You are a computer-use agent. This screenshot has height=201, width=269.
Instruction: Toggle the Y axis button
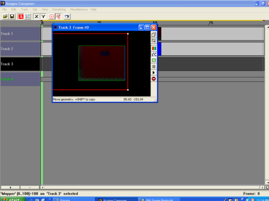(x=43, y=16)
